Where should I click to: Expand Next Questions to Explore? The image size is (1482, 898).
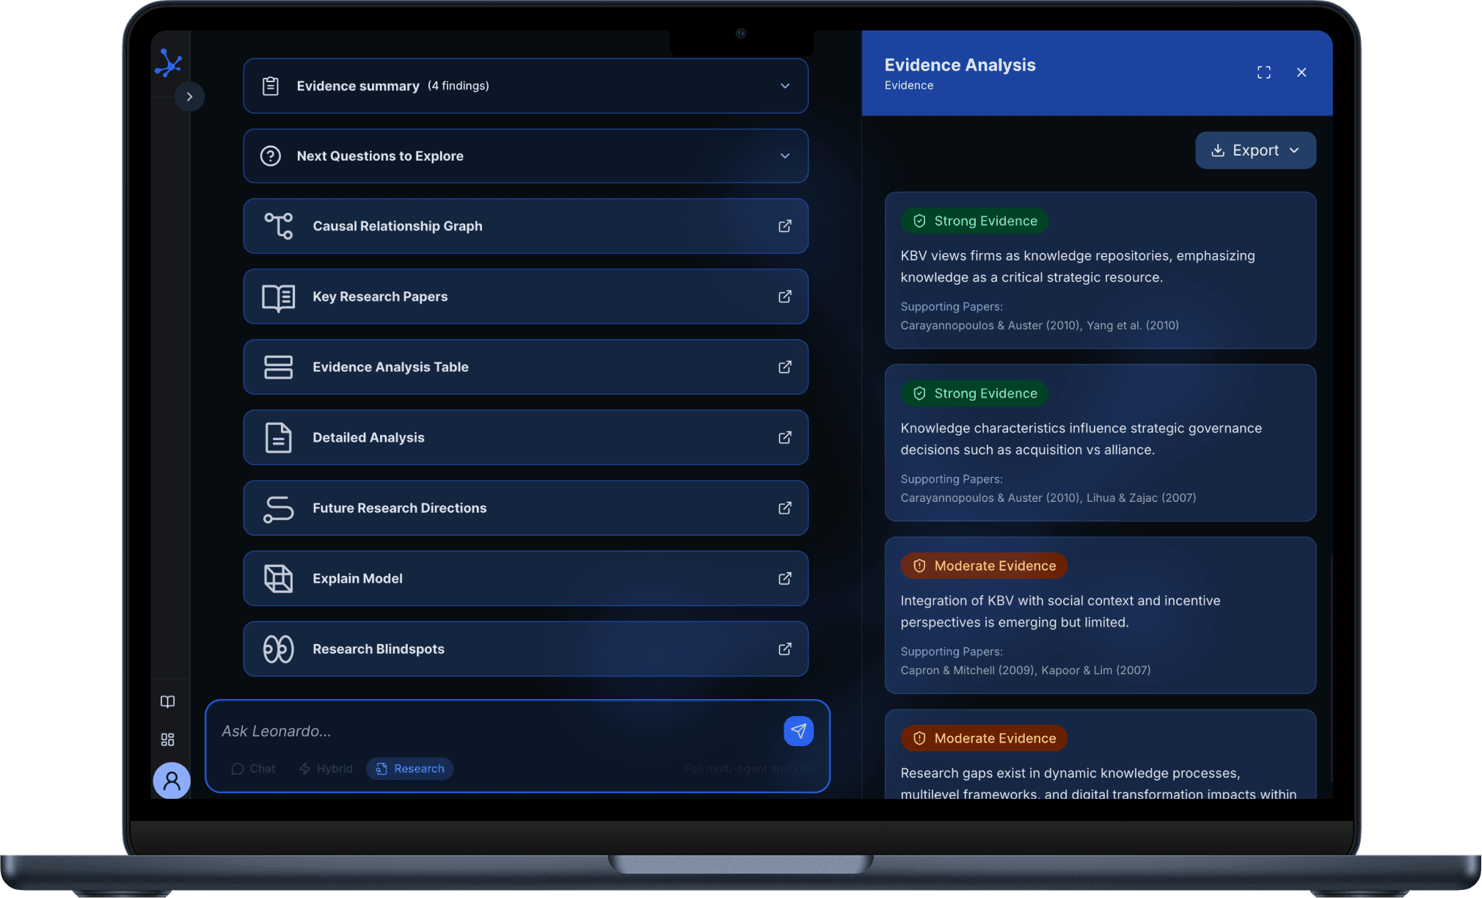tap(784, 156)
